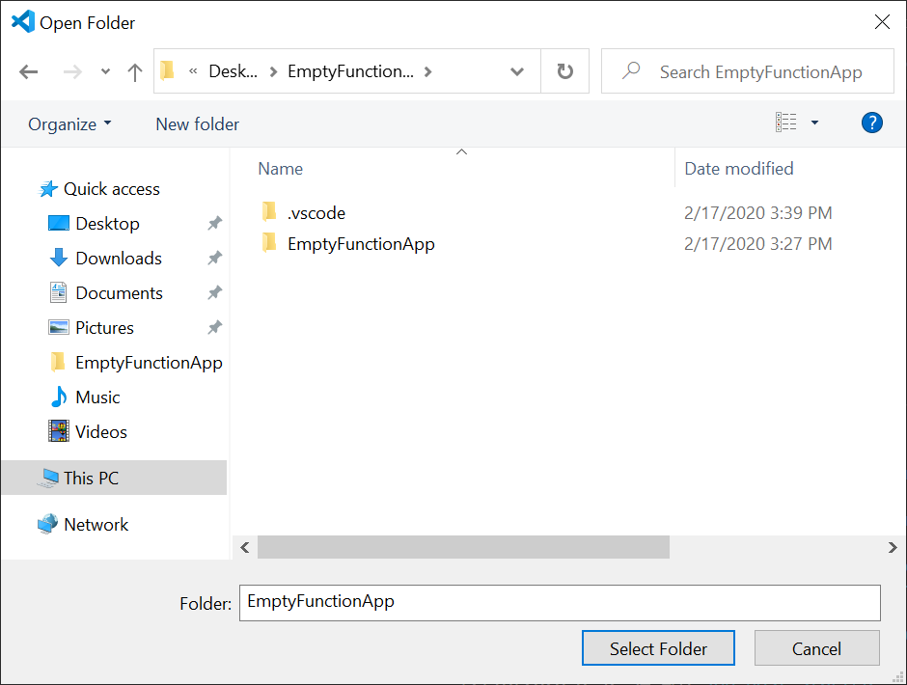Open the Organize menu
Image resolution: width=907 pixels, height=685 pixels.
coord(69,123)
